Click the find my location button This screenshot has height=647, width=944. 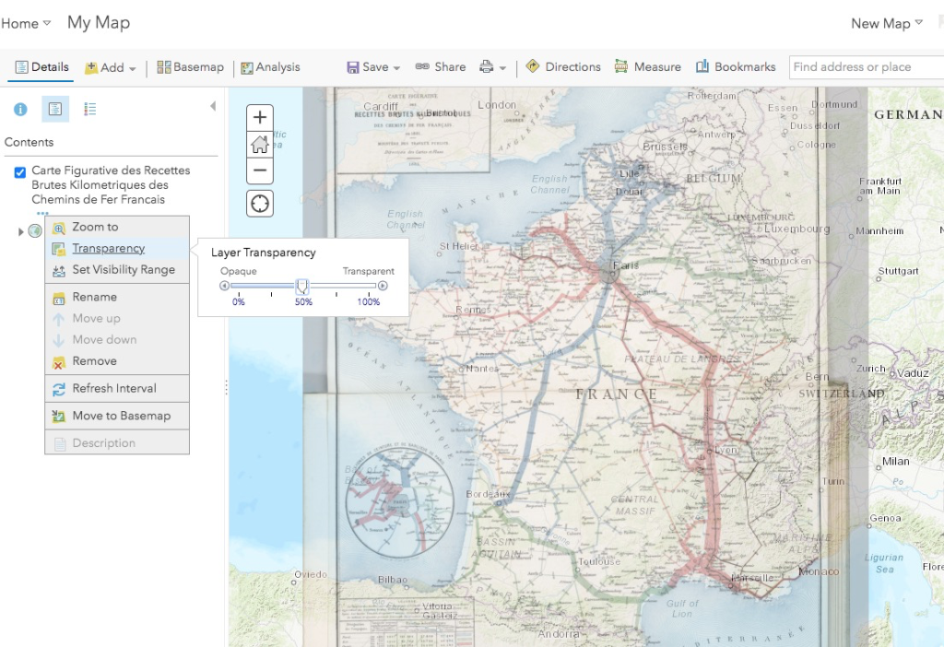point(260,204)
